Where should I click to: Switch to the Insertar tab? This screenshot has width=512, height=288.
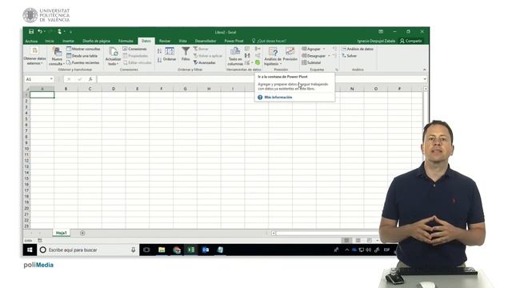(68, 41)
